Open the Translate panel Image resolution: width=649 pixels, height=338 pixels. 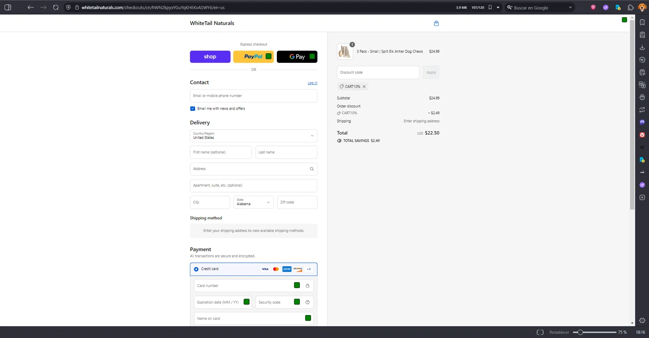click(642, 85)
